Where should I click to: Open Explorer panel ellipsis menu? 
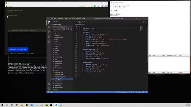click(70, 22)
